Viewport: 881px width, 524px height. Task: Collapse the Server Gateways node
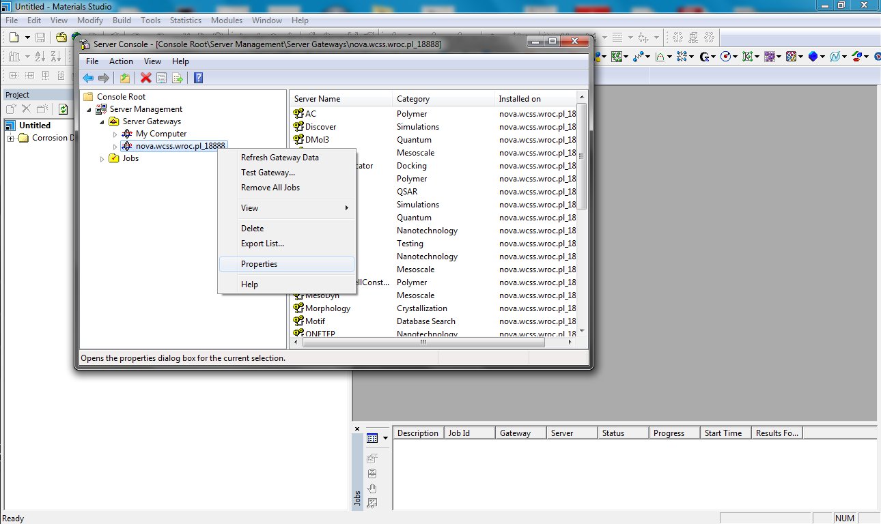pos(102,122)
